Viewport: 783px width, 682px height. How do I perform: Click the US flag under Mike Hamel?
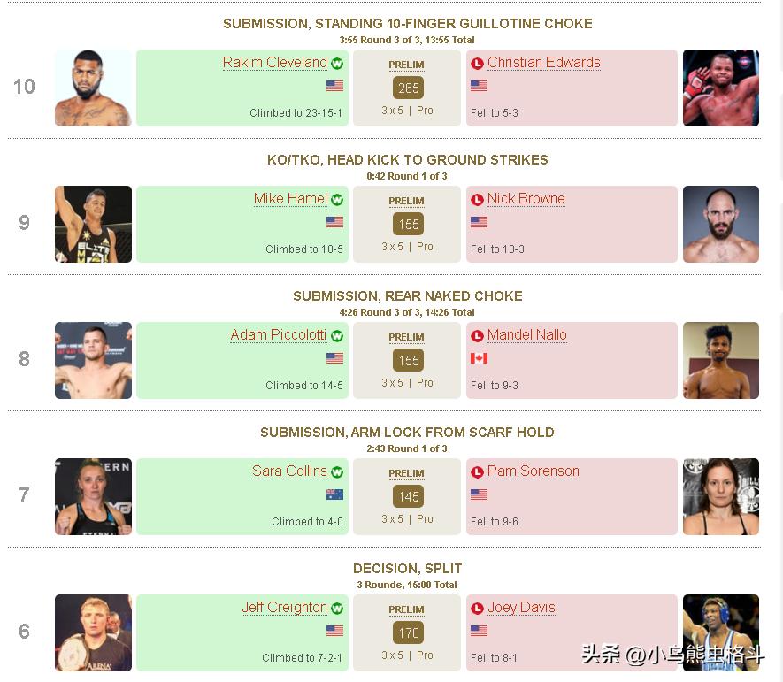click(x=334, y=222)
